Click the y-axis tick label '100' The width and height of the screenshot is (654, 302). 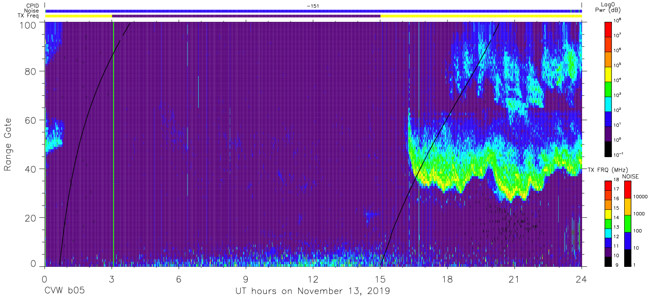click(x=28, y=25)
